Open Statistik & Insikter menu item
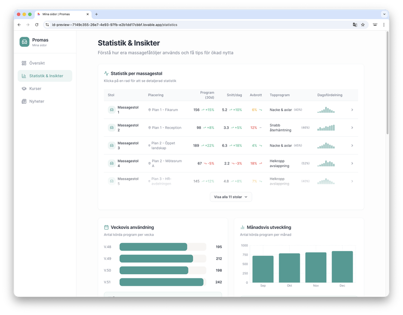403x315 pixels. pyautogui.click(x=45, y=76)
